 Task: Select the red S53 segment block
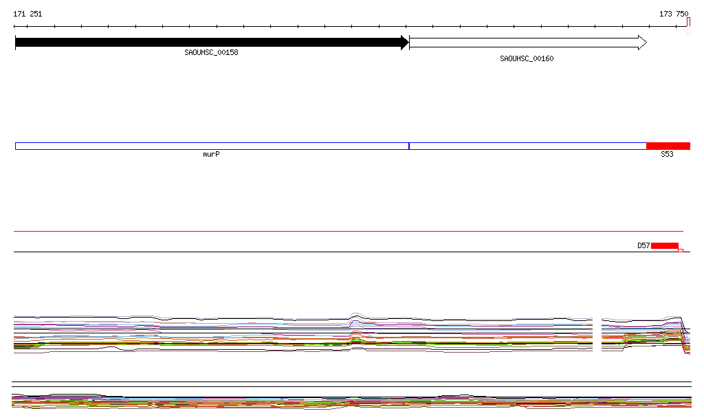tap(668, 146)
